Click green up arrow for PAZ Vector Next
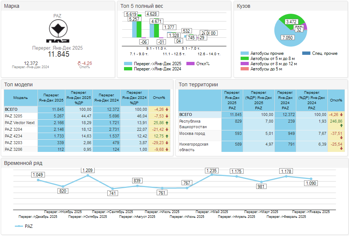349x246 pixels. pos(167,123)
